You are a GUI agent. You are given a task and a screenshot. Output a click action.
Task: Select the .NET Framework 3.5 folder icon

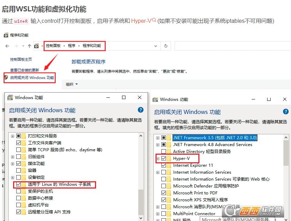pos(169,137)
